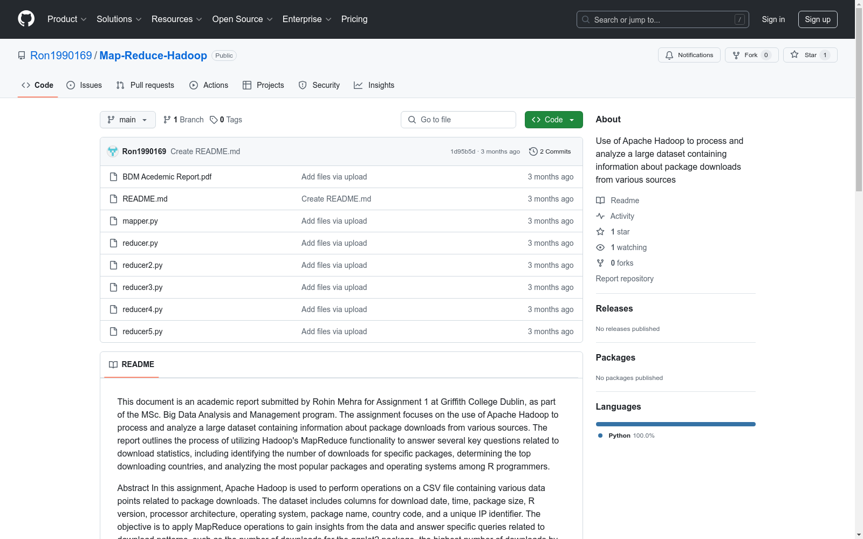This screenshot has width=863, height=539.
Task: Click file icon for BDM Acedemic Report.pdf
Action: (x=113, y=177)
